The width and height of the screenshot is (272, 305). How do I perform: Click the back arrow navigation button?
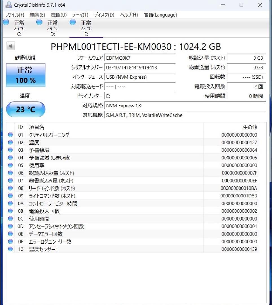(10, 46)
